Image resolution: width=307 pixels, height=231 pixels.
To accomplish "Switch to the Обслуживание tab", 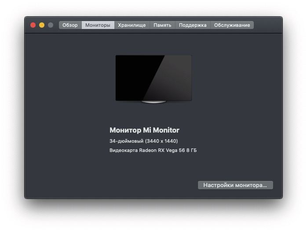I will (x=232, y=25).
